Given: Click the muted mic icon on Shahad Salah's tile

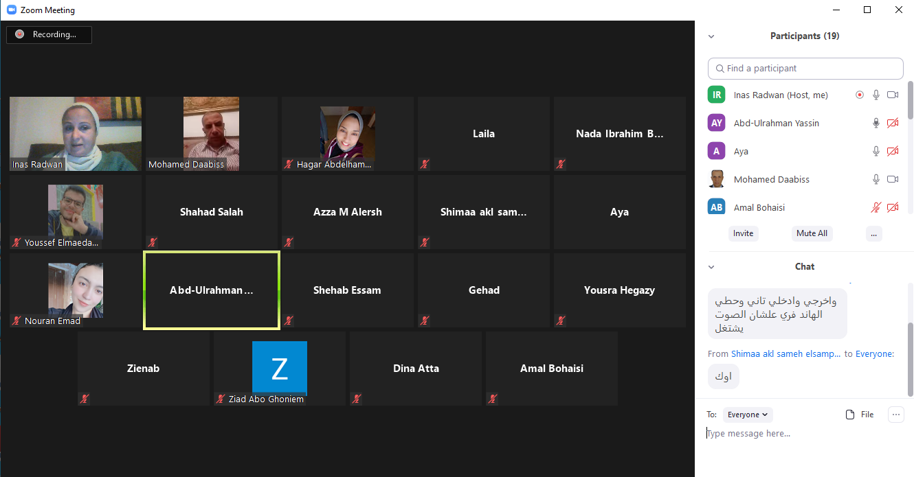Looking at the screenshot, I should click(153, 242).
